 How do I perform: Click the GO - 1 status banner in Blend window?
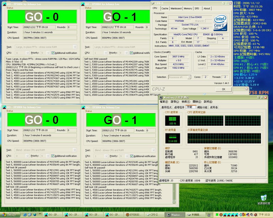[x=121, y=120]
